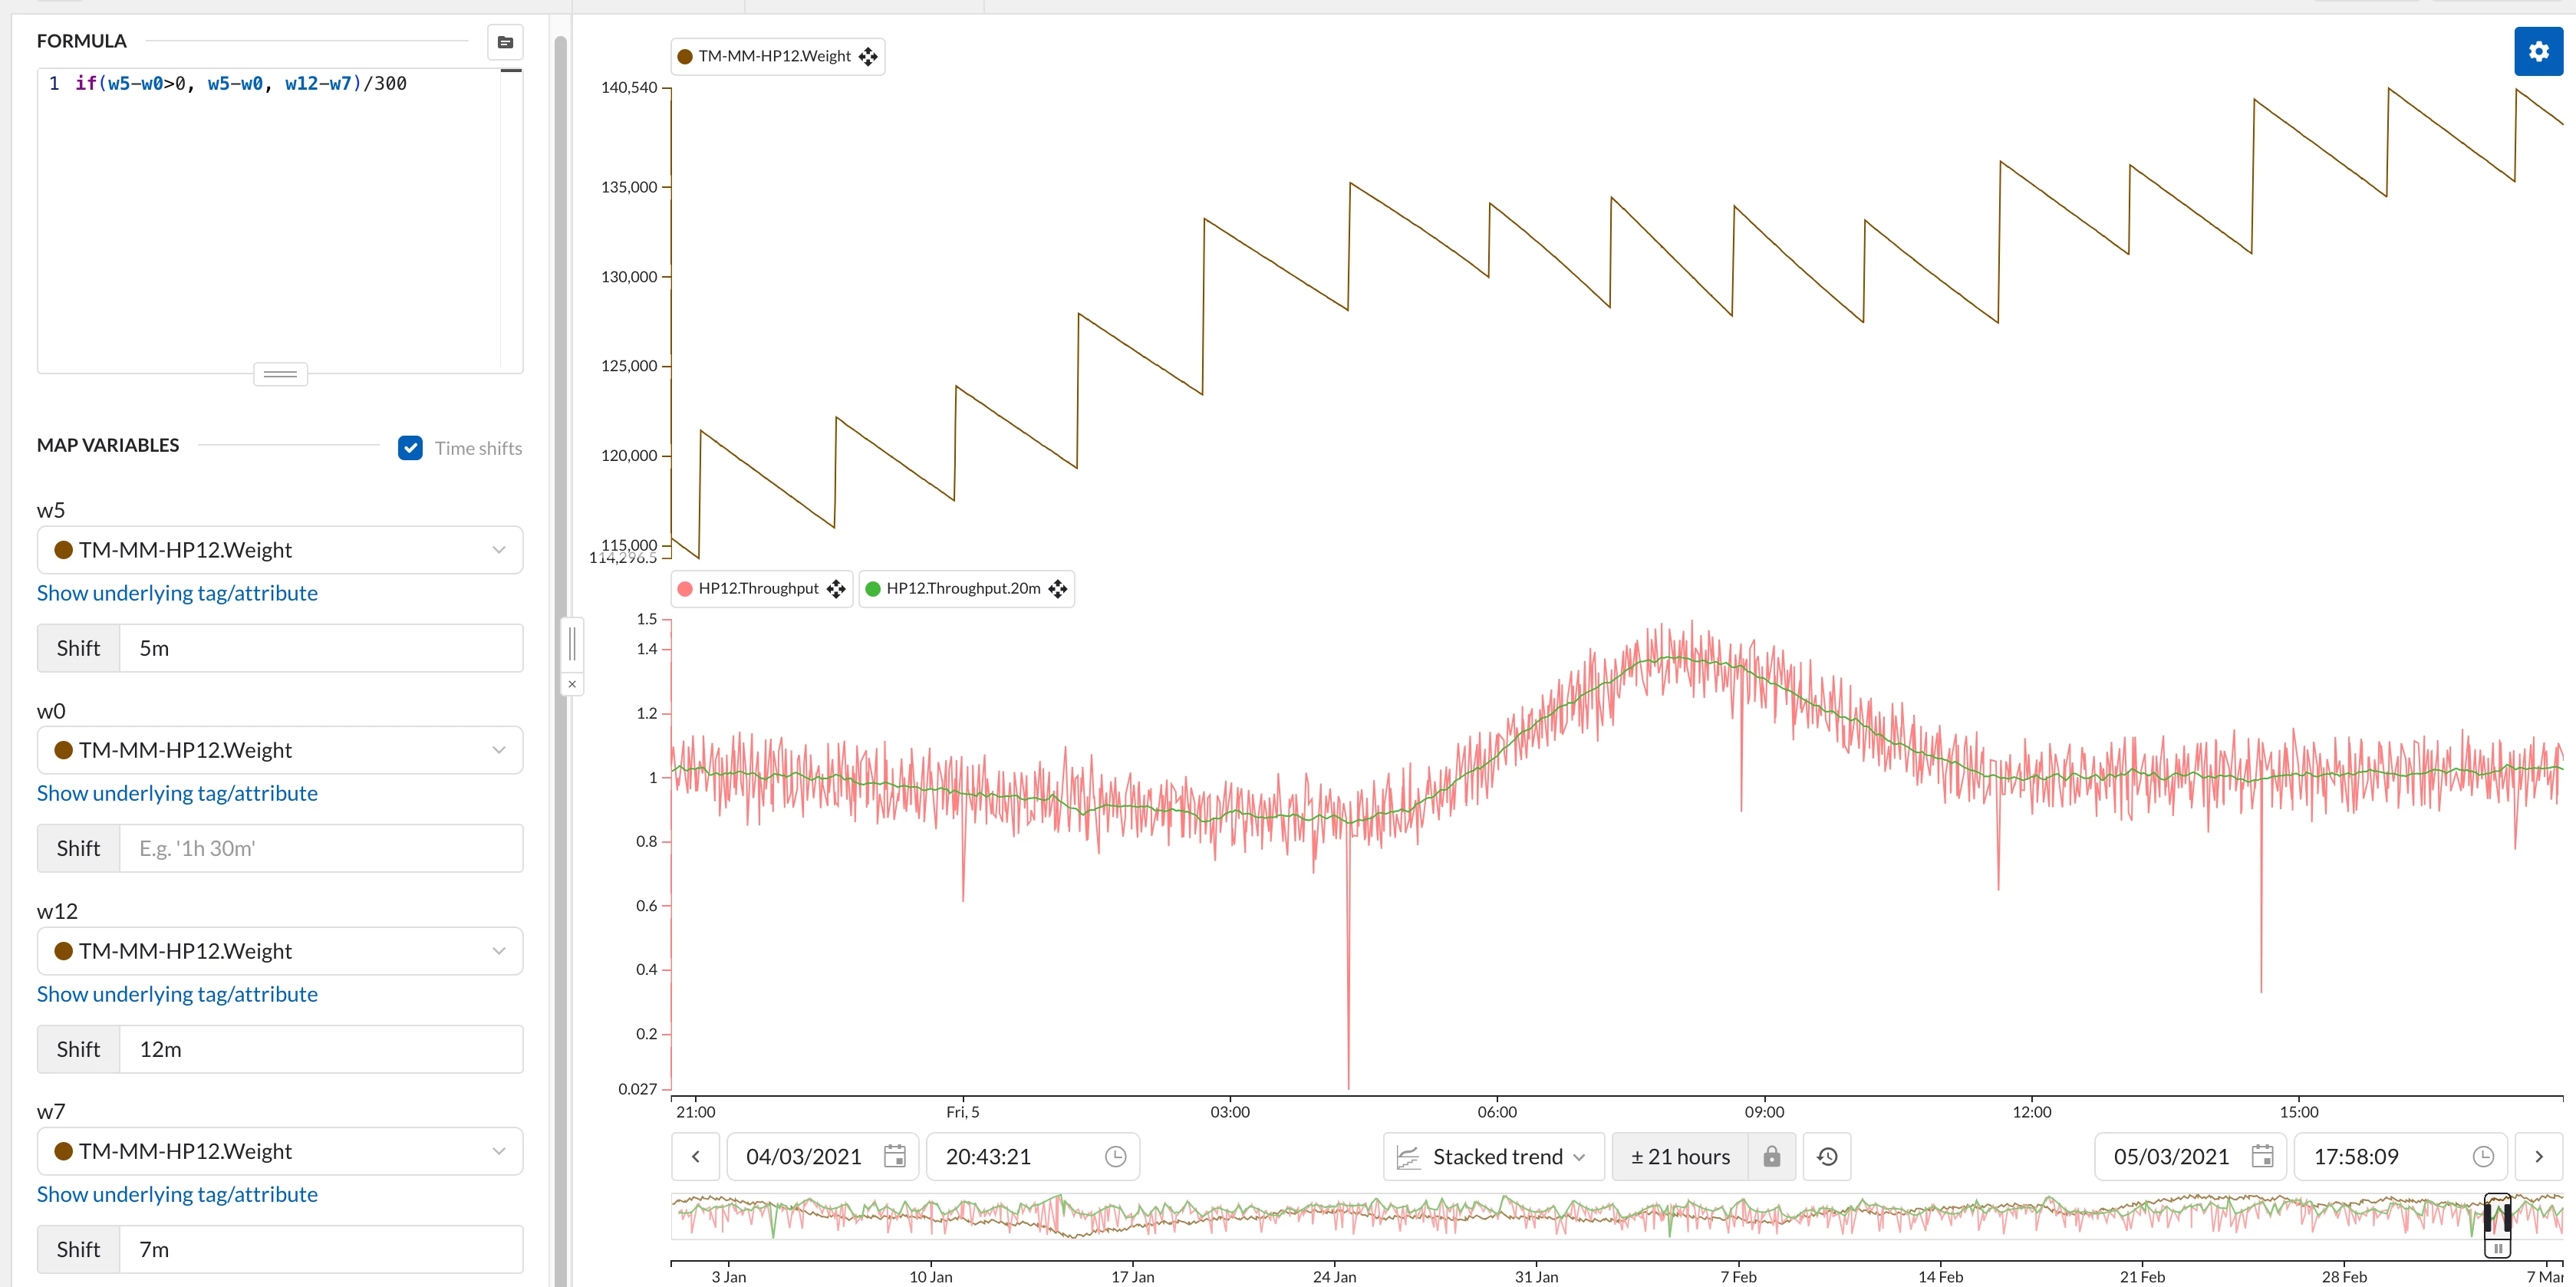Screen dimensions: 2576x1287
Task: Expand the w12 tag dropdown
Action: click(498, 951)
